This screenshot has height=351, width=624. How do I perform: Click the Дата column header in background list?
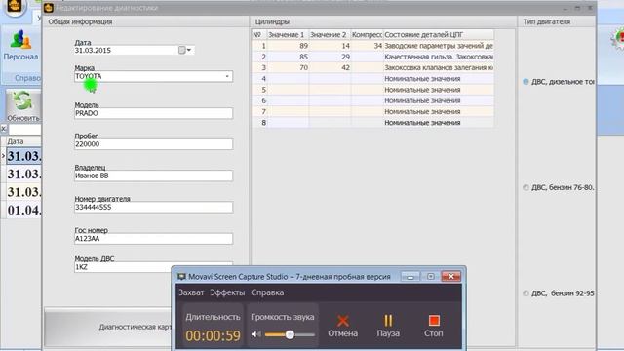click(x=23, y=141)
